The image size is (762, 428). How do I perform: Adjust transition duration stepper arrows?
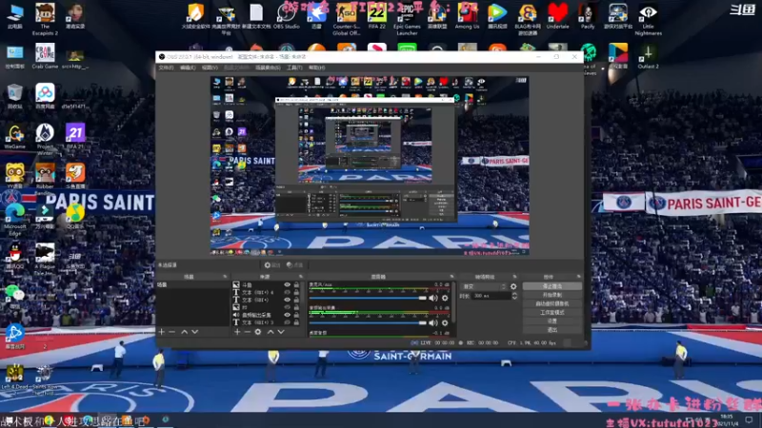pos(514,296)
